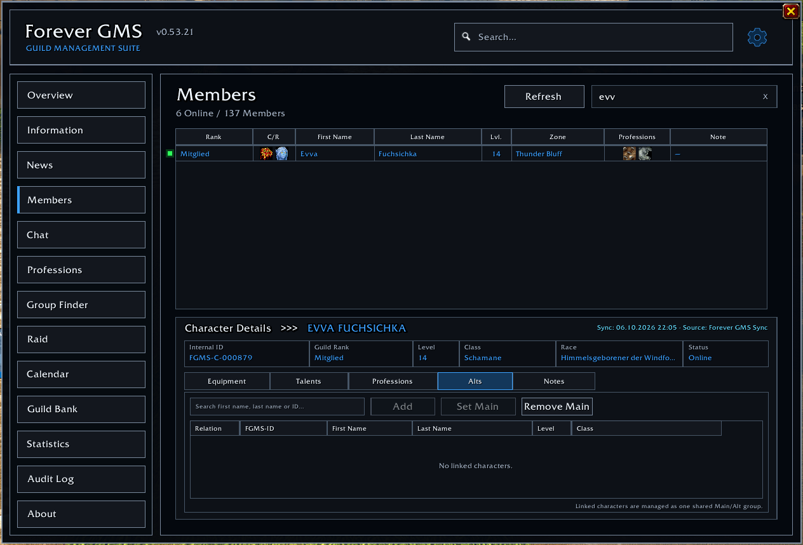The width and height of the screenshot is (803, 545).
Task: Open Guild Bank in the sidebar
Action: [x=81, y=409]
